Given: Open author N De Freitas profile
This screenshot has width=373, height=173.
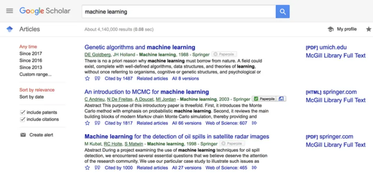Looking at the screenshot, I should pyautogui.click(x=119, y=99).
